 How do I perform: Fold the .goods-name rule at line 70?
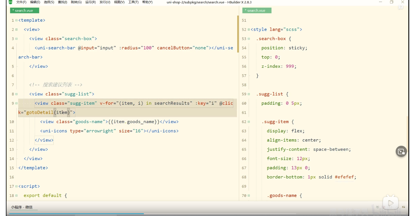[x=249, y=195]
